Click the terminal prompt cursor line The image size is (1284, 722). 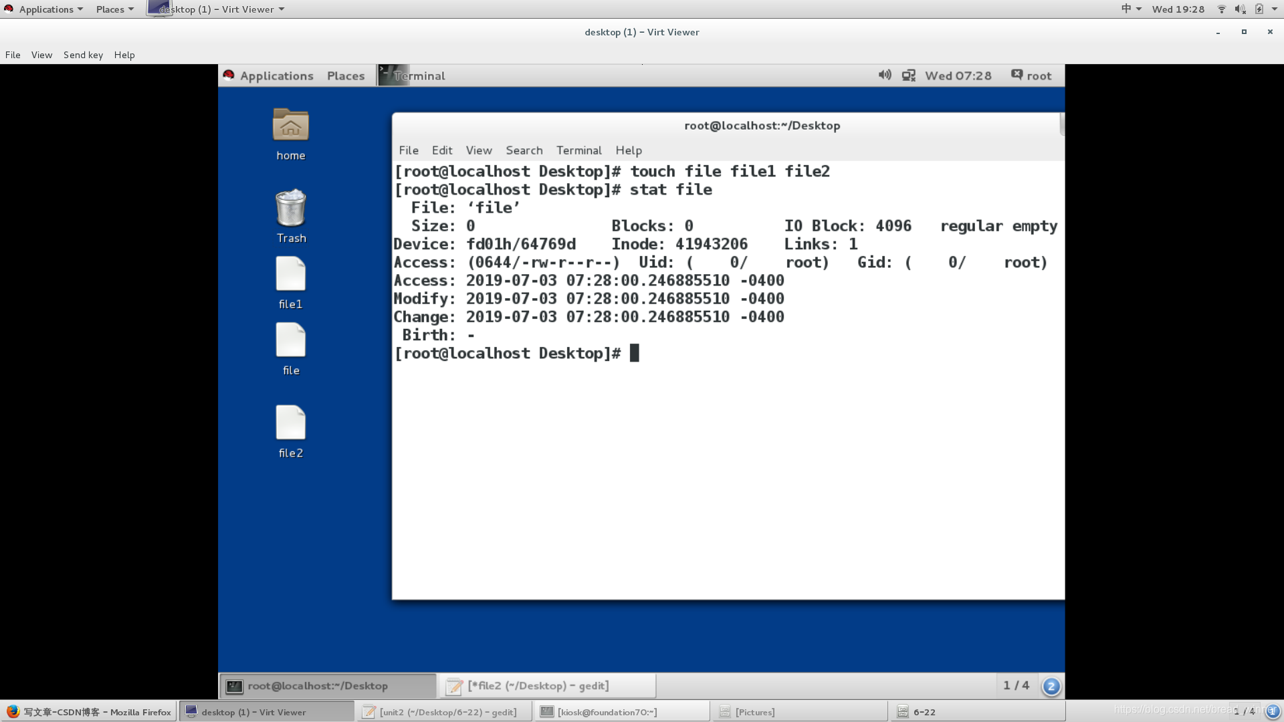[x=517, y=353]
